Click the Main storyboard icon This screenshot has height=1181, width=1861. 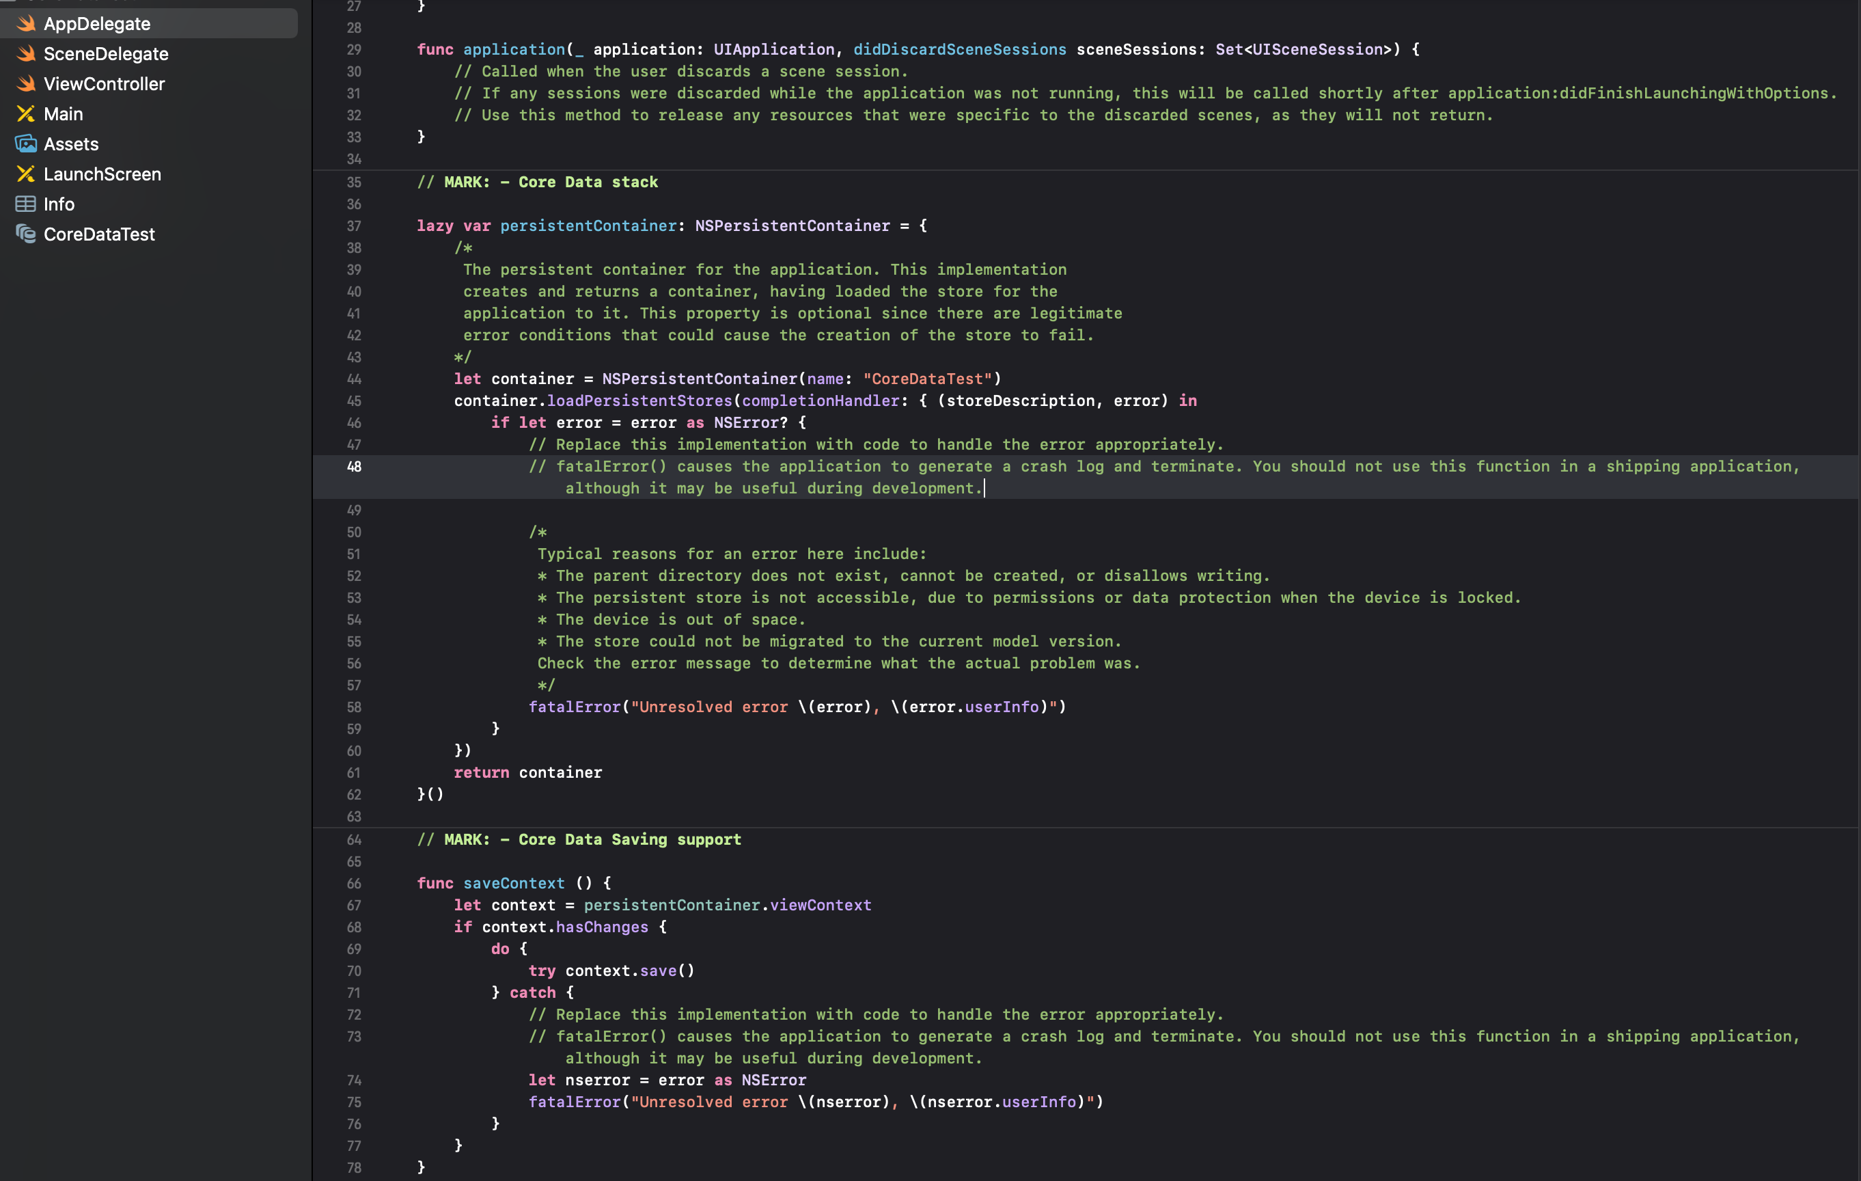(x=26, y=114)
